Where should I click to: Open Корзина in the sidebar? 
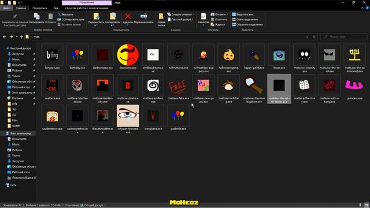[x=17, y=98]
